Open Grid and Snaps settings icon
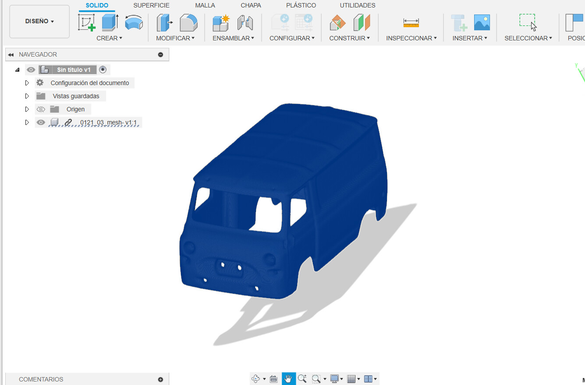Image resolution: width=585 pixels, height=385 pixels. [351, 379]
